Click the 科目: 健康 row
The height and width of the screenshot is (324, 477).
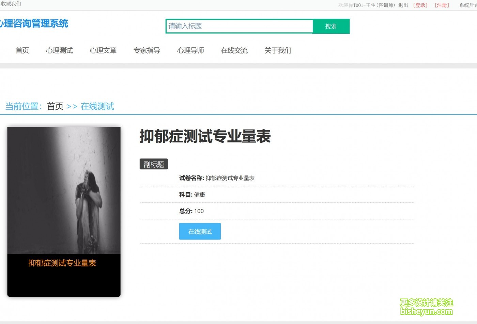click(277, 195)
